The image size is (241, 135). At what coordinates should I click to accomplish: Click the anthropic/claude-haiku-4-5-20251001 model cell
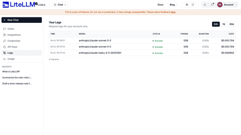click(100, 53)
